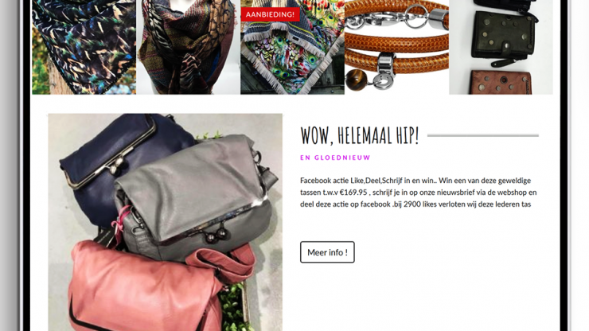Click the brown studded wallet
Viewport: 589px width, 331px height.
501,83
